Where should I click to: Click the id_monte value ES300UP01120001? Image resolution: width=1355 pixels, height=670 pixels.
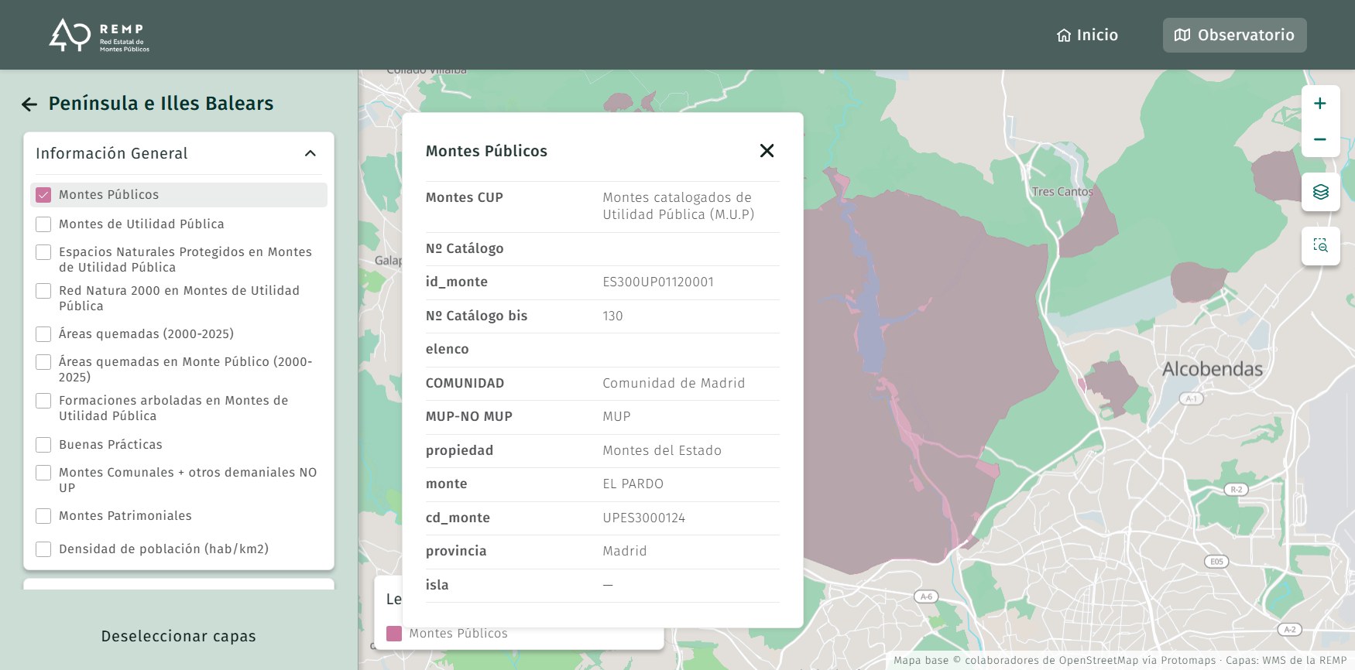658,282
